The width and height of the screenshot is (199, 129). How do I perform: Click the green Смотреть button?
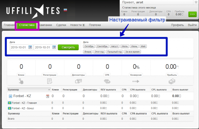point(68,47)
